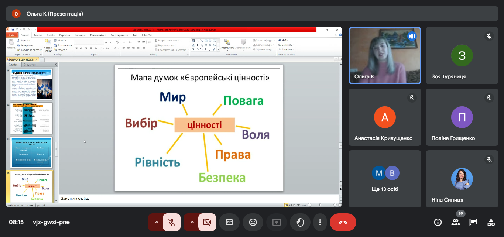This screenshot has width=504, height=237.
Task: Select Зоя Туряниця participant tile
Action: click(x=462, y=55)
